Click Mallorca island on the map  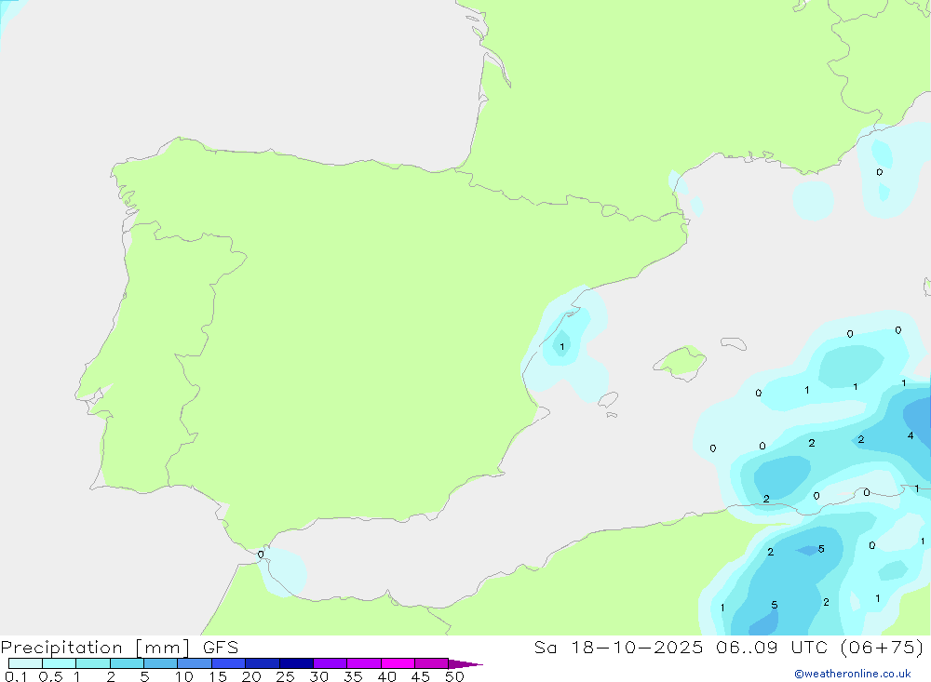(x=681, y=362)
